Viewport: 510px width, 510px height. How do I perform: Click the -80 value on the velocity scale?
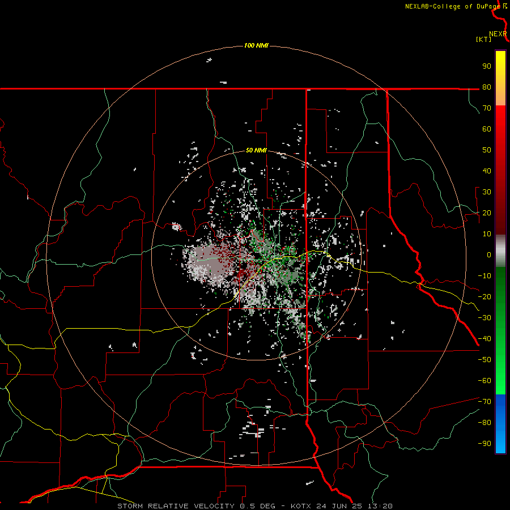click(484, 423)
